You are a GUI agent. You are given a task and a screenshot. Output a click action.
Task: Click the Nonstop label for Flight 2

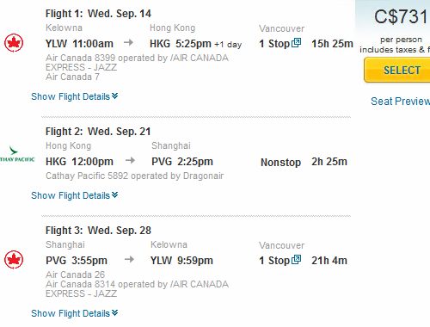[x=280, y=163]
